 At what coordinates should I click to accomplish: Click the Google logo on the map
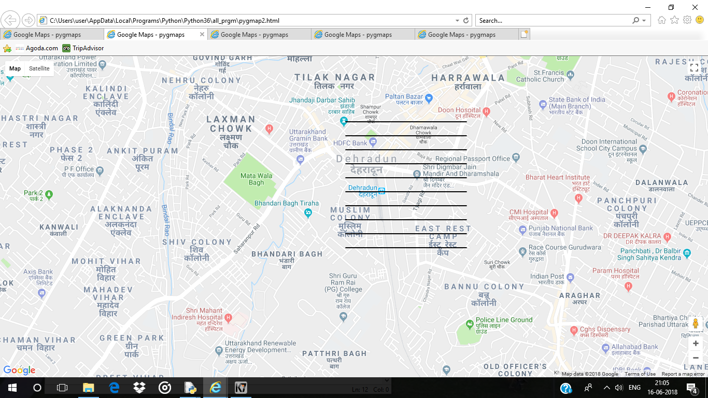click(19, 370)
